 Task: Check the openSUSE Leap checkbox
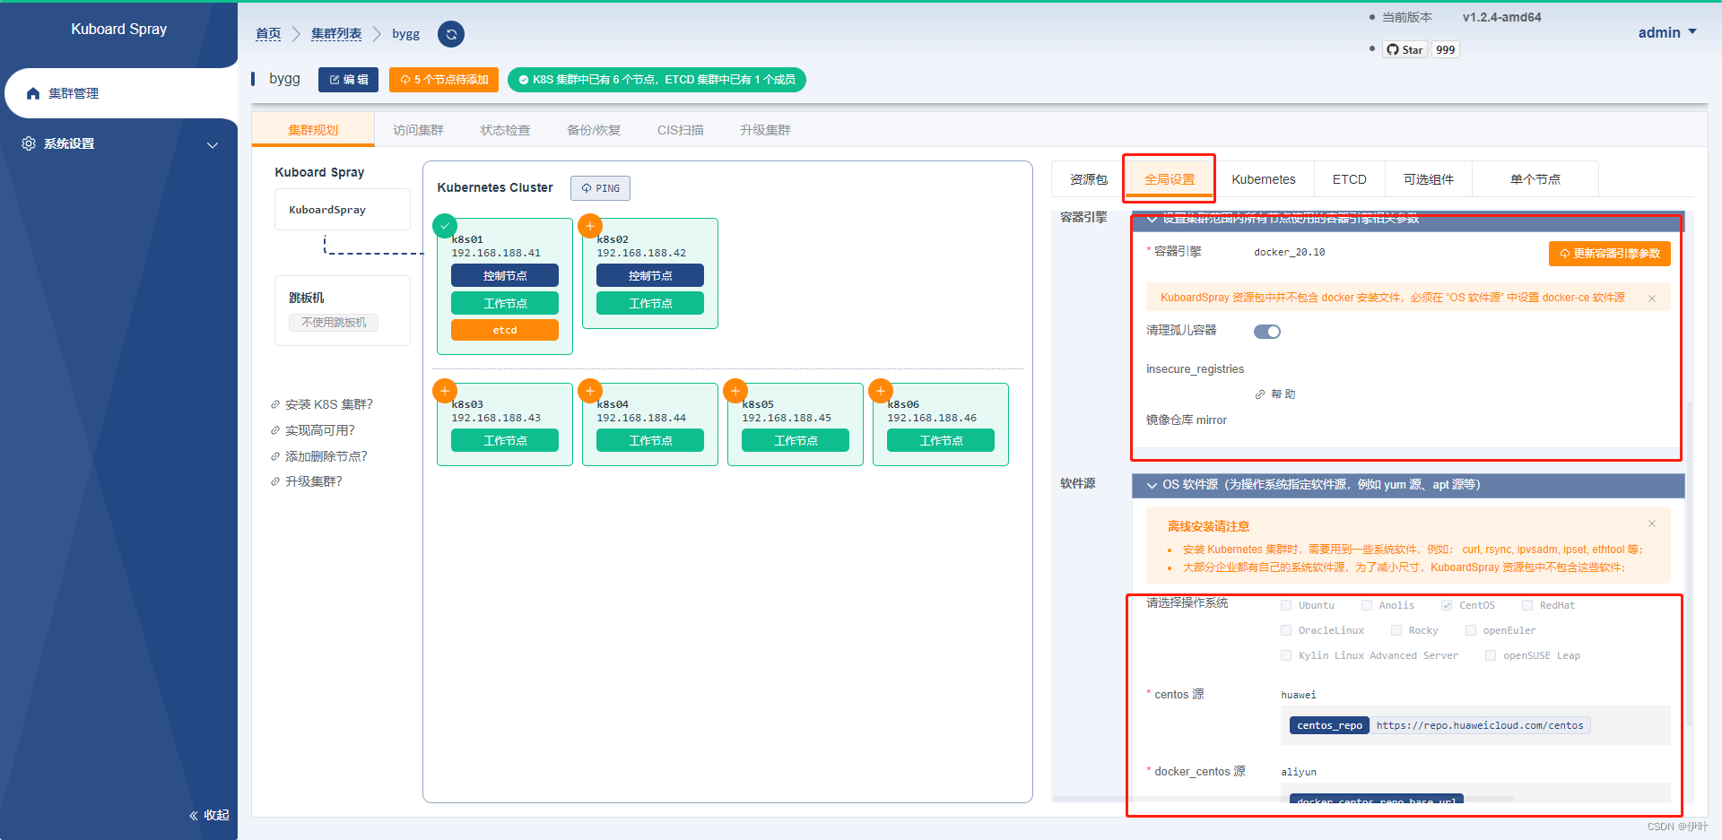coord(1491,655)
